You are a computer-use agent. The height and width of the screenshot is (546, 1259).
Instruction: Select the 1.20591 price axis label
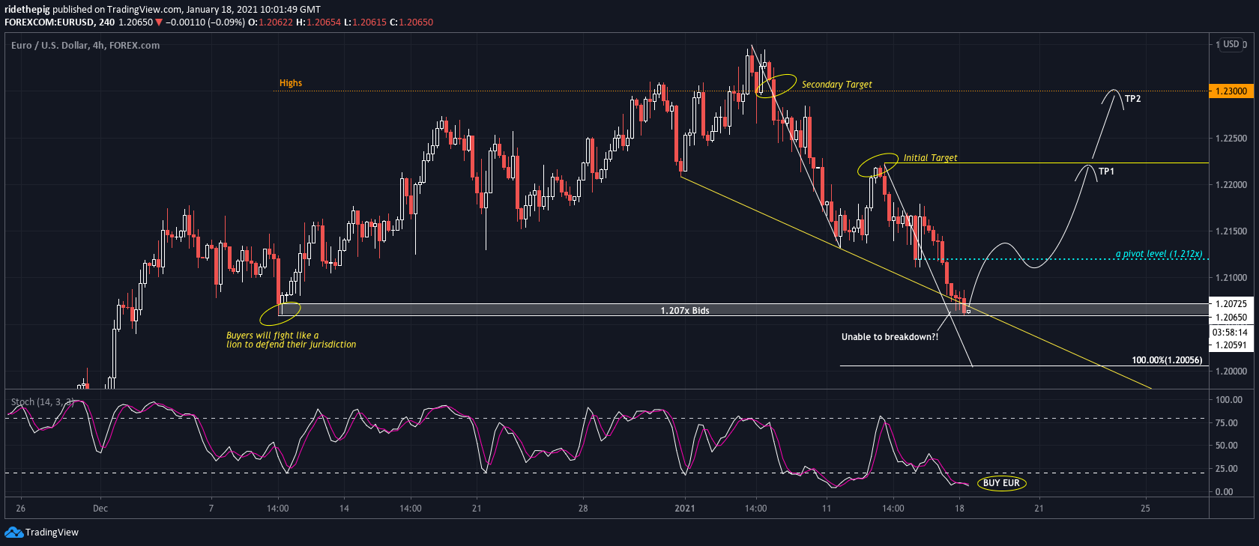(x=1231, y=345)
